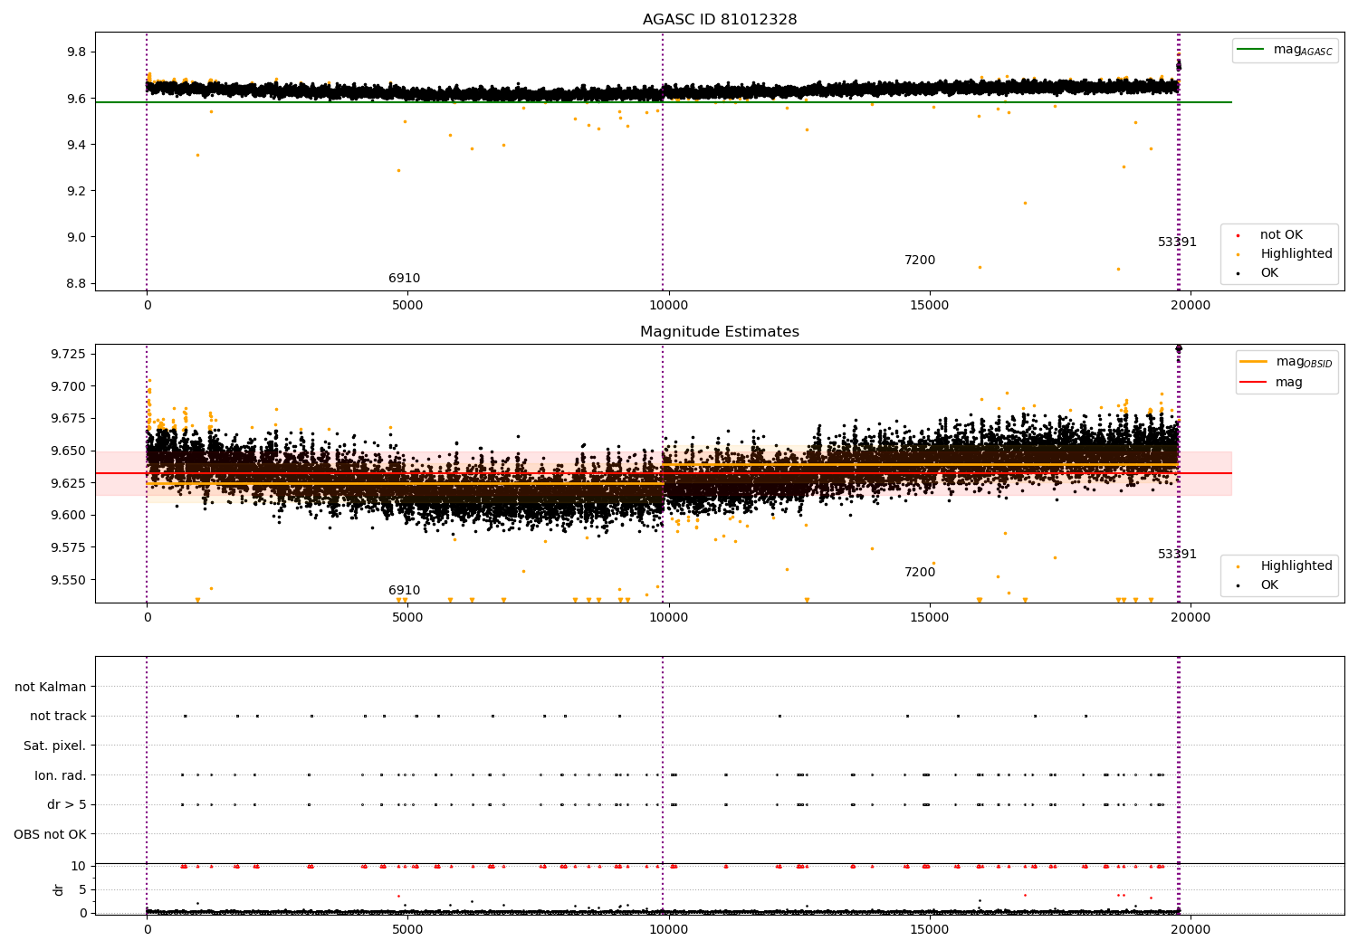The height and width of the screenshot is (950, 1358).
Task: Click the "6910" annotation in top plot
Action: click(x=405, y=279)
